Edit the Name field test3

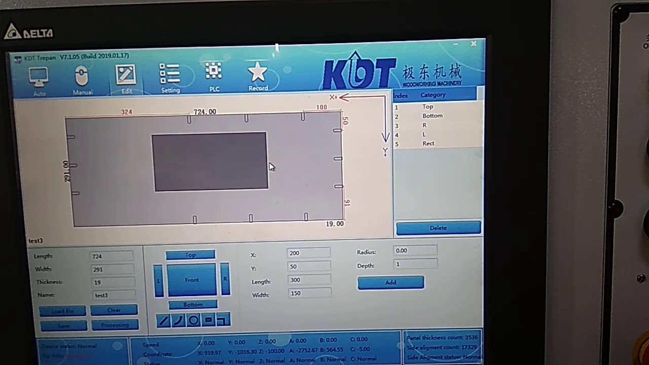(x=114, y=295)
